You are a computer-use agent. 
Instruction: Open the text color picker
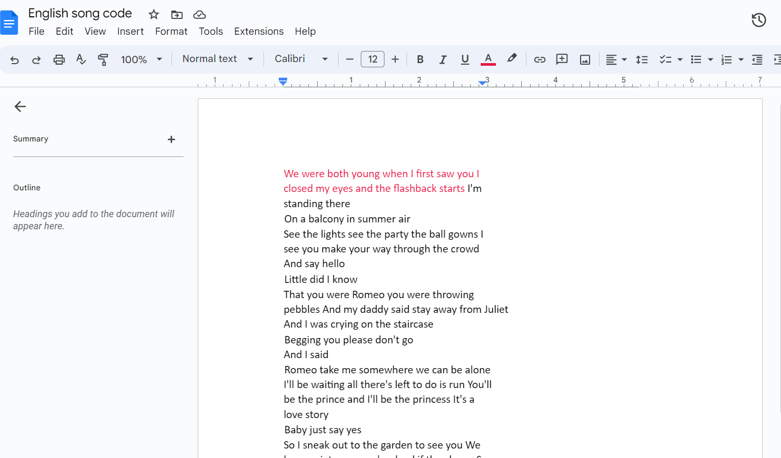[x=488, y=59]
